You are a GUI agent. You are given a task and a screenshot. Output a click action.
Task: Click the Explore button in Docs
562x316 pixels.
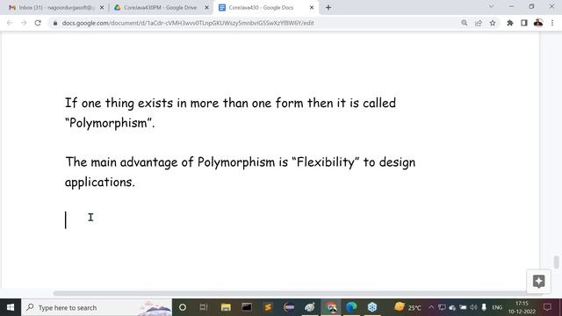(538, 281)
